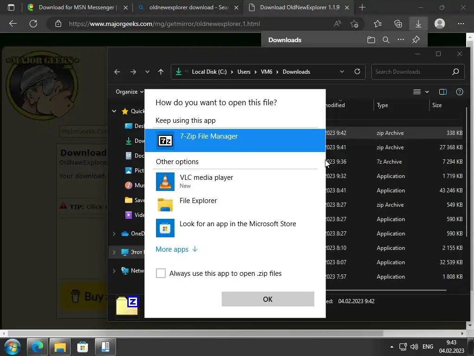Expand Этот компьютер tree node
The image size is (474, 356).
(114, 252)
